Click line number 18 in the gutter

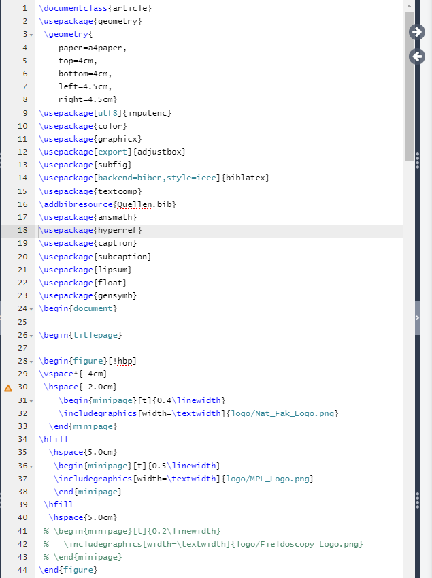click(x=22, y=230)
